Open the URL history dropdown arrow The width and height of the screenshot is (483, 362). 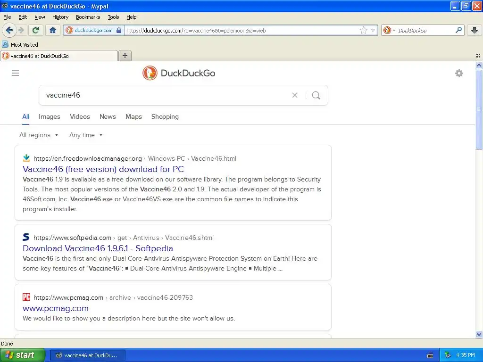tap(373, 30)
